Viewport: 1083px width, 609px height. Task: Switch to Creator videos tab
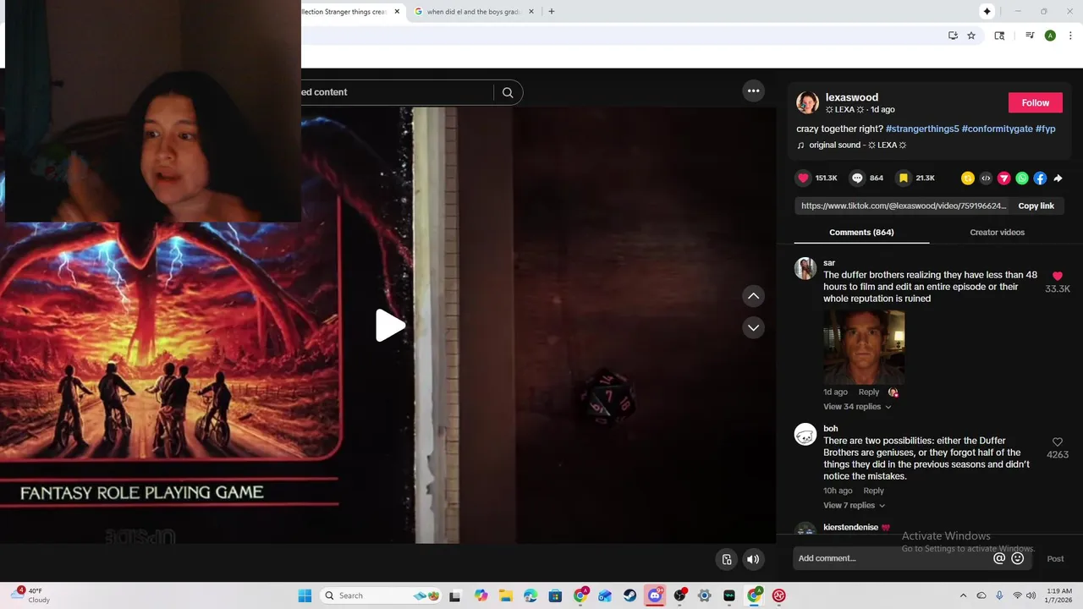tap(997, 232)
